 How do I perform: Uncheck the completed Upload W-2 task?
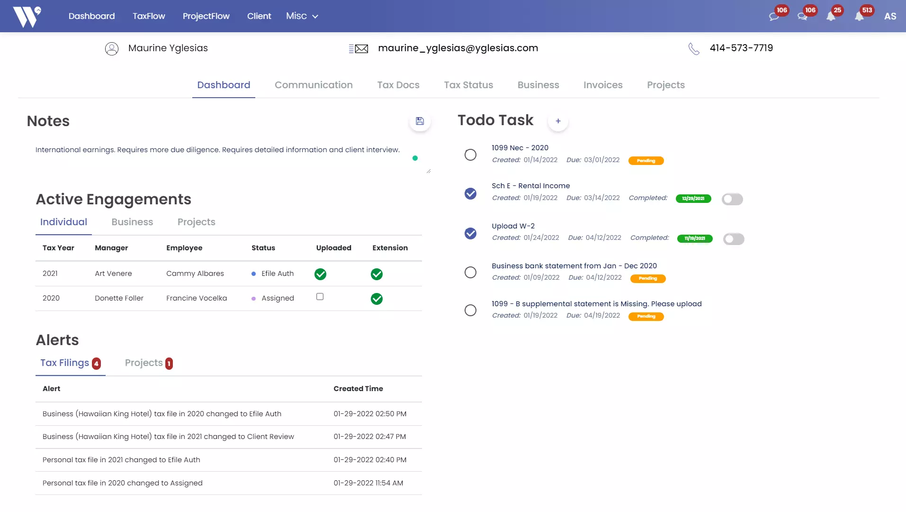(x=470, y=234)
